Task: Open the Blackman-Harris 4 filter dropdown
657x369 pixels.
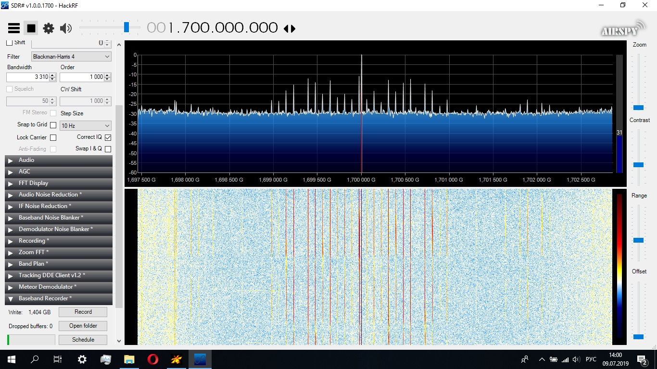Action: click(71, 57)
